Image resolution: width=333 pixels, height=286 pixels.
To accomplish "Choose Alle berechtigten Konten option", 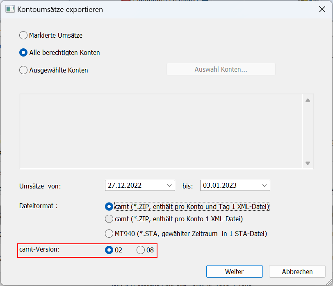I will 23,52.
